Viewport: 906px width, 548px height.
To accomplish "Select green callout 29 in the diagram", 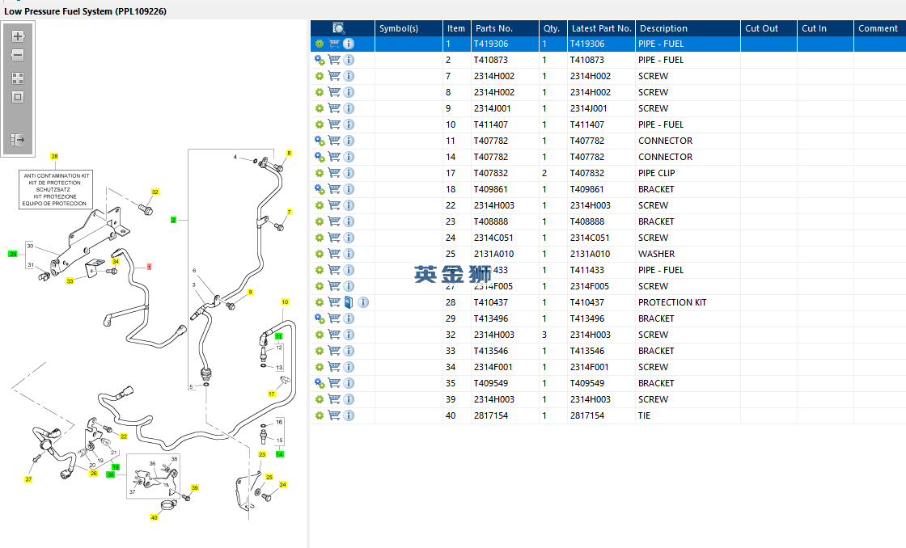I will coord(13,254).
